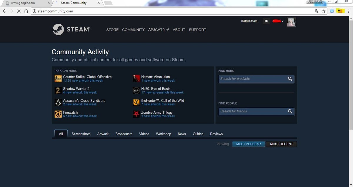Click Zombie Army Trilogy hub icon
The width and height of the screenshot is (353, 187).
point(136,114)
